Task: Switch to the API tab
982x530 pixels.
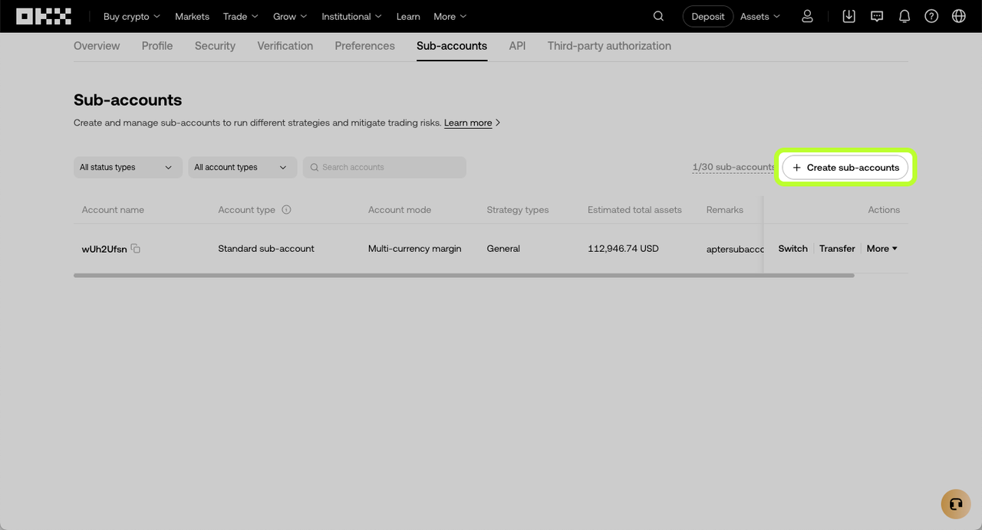Action: (517, 46)
